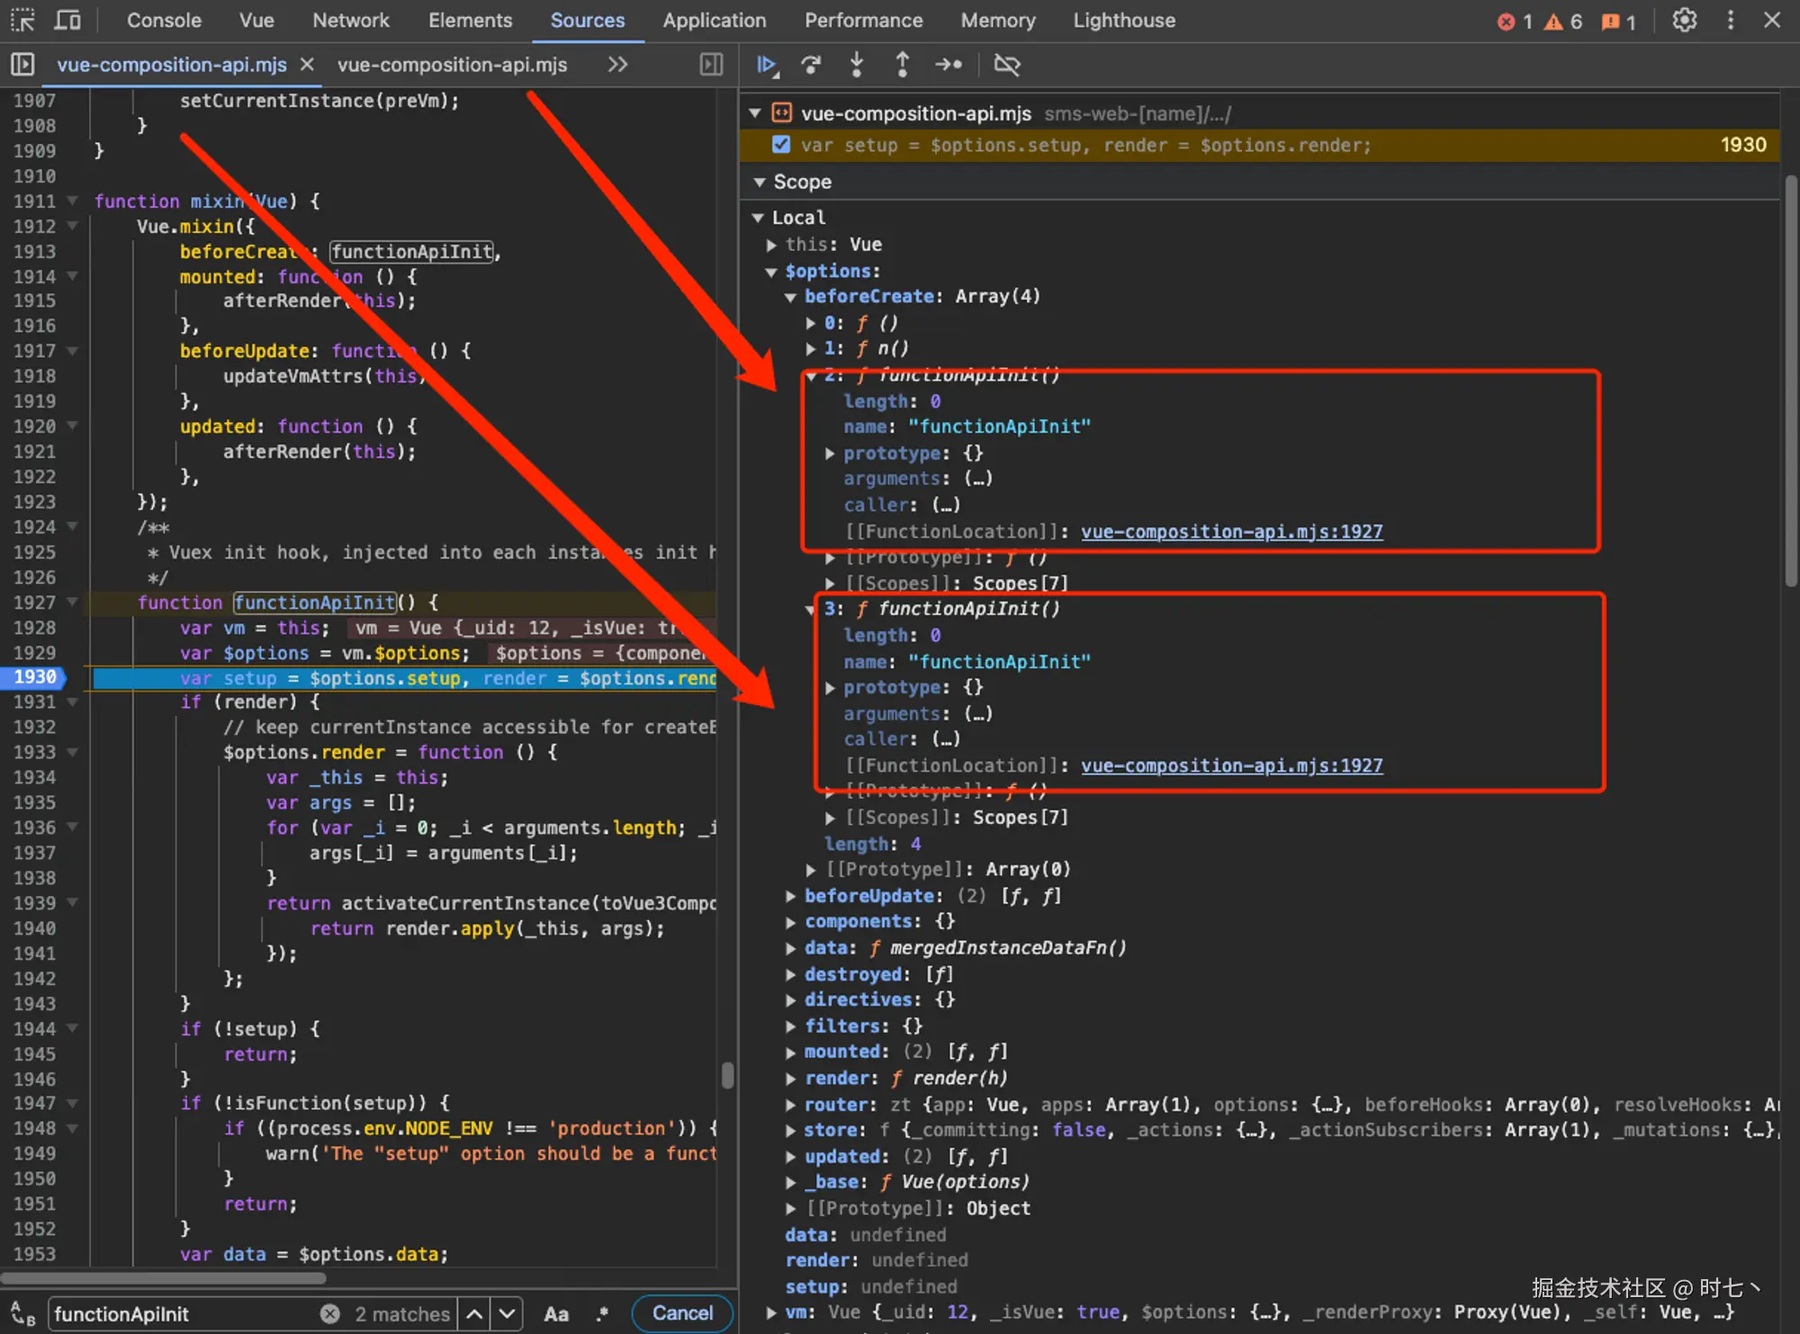Resume script execution with play icon

(766, 65)
